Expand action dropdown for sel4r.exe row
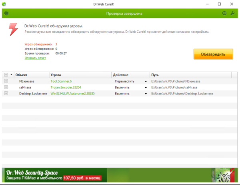 pos(146,88)
